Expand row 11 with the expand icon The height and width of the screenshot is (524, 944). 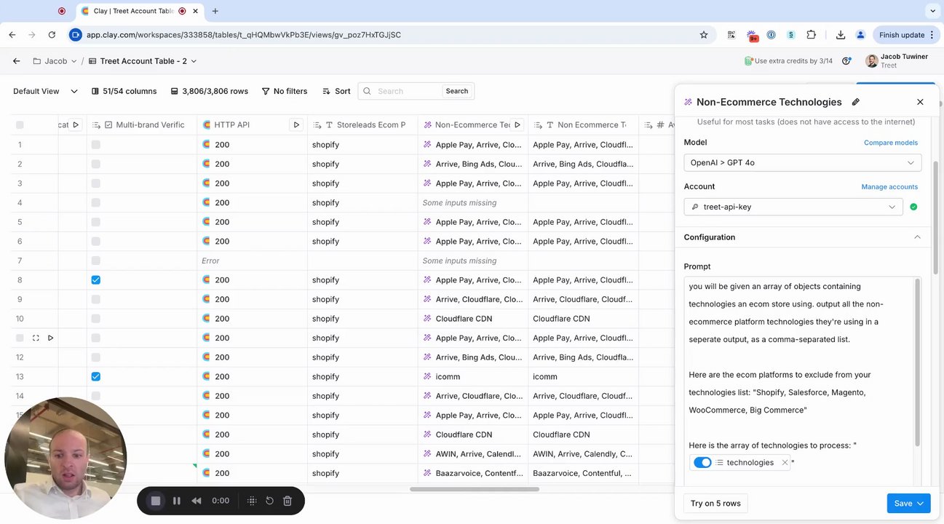pos(36,338)
